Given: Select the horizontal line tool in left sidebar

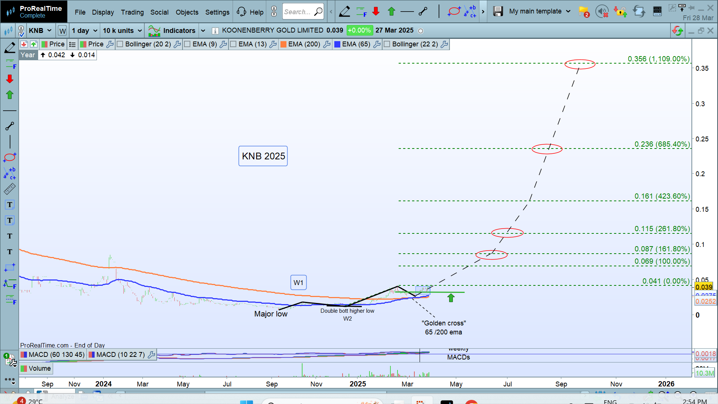Looking at the screenshot, I should tap(10, 111).
